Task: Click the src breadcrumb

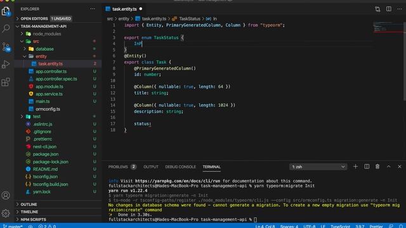Action: click(110, 18)
